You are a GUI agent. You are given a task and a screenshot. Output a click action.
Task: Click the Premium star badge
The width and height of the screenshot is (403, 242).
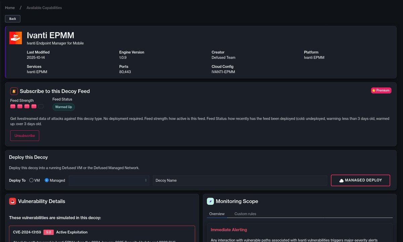tap(381, 90)
